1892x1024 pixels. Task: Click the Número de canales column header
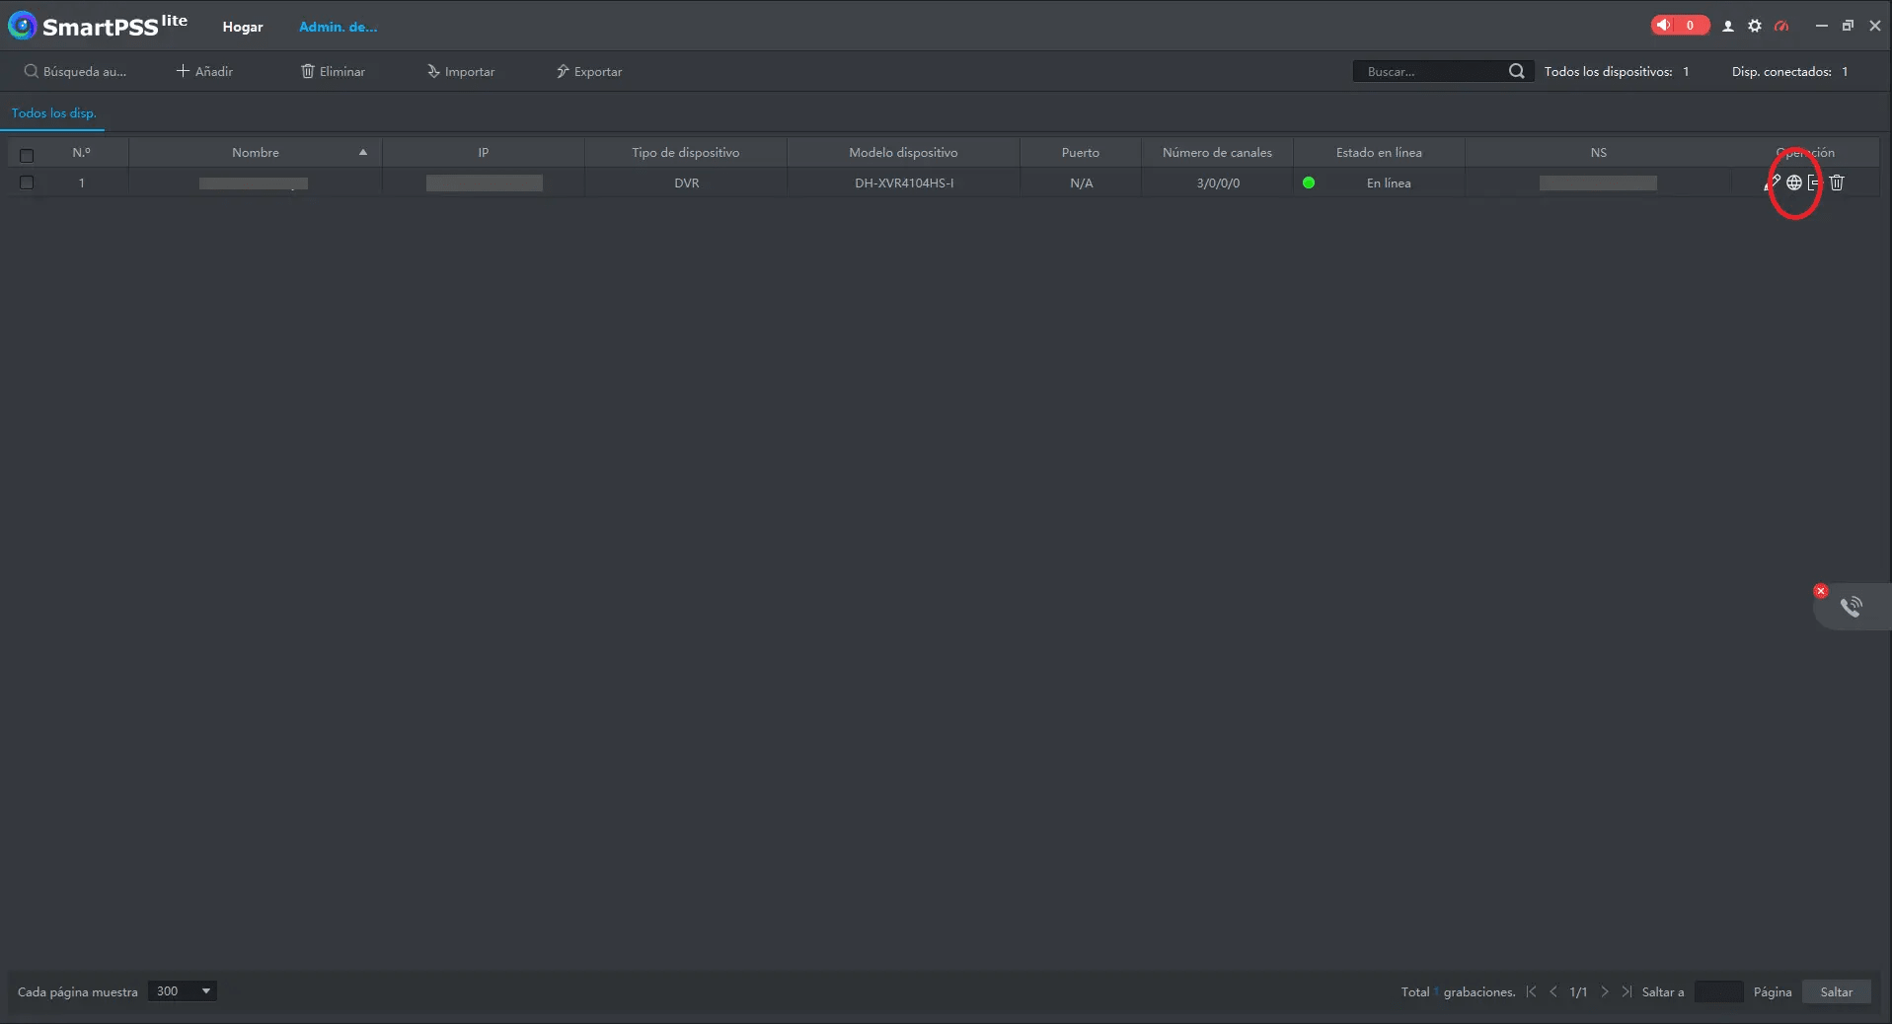tap(1217, 152)
